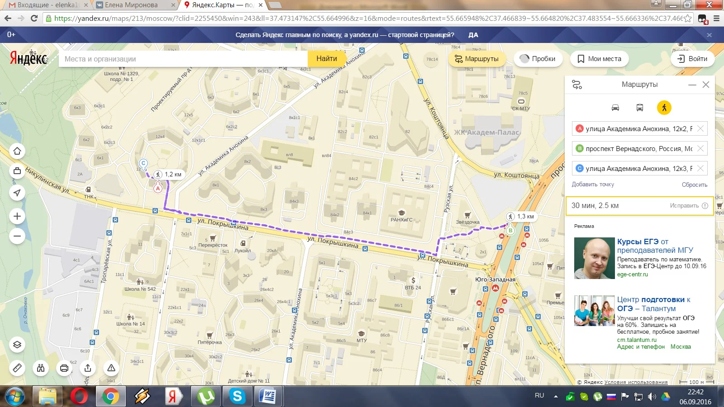
Task: Open road events warning triangle button
Action: [x=111, y=368]
